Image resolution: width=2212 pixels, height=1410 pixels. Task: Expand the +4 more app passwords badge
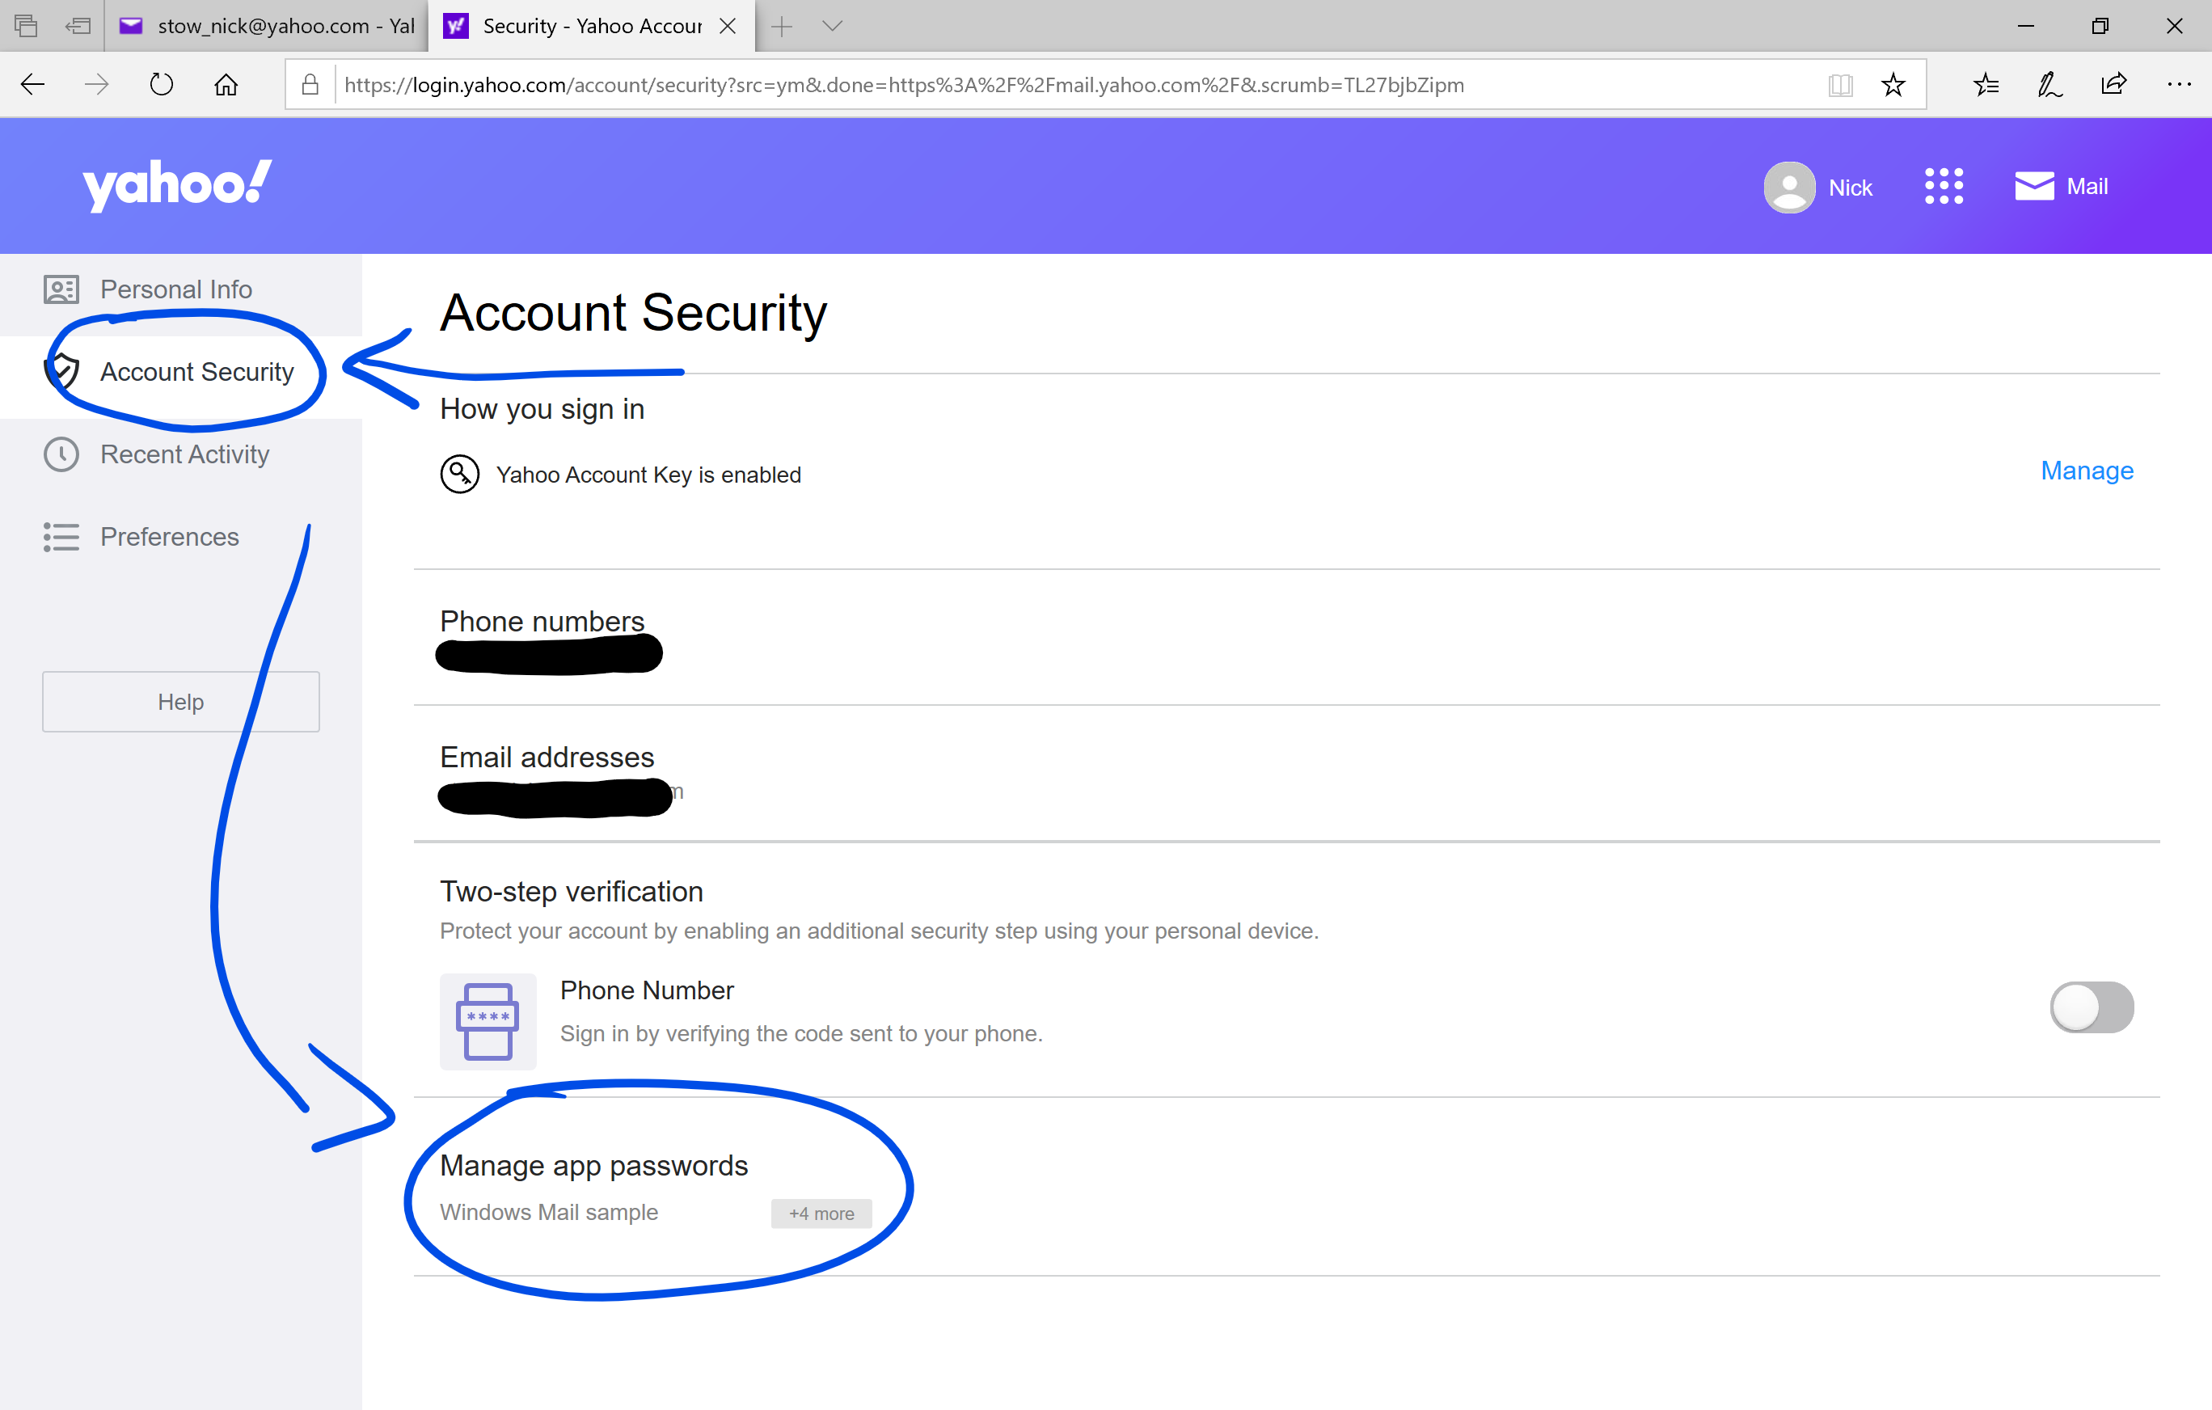pos(821,1213)
